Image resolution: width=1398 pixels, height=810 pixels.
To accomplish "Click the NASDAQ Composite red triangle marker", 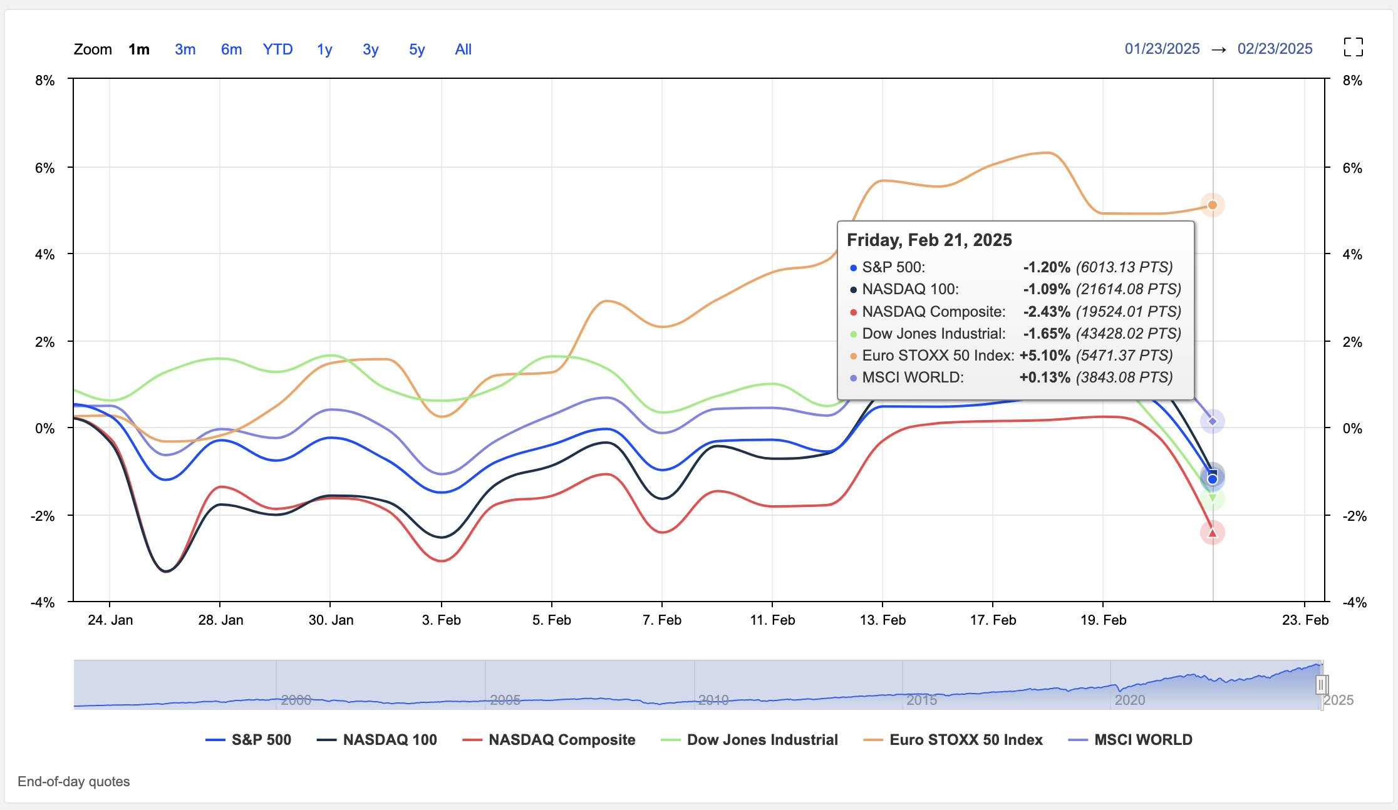I will 1212,533.
